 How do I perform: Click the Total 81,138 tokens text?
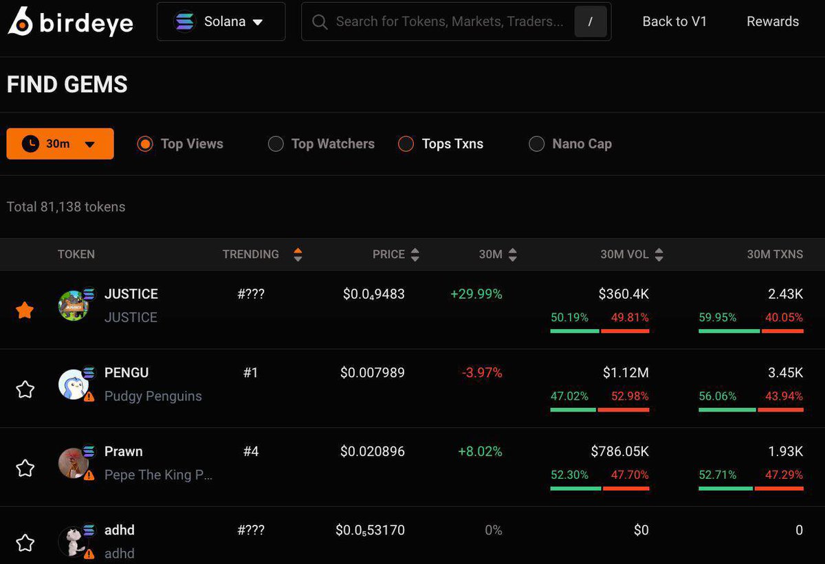tap(66, 207)
